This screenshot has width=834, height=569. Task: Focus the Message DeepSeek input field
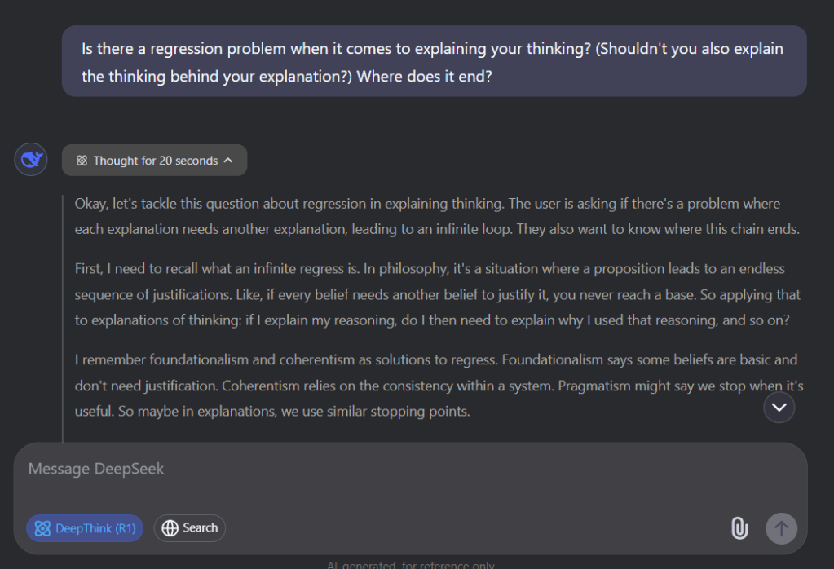pos(367,470)
